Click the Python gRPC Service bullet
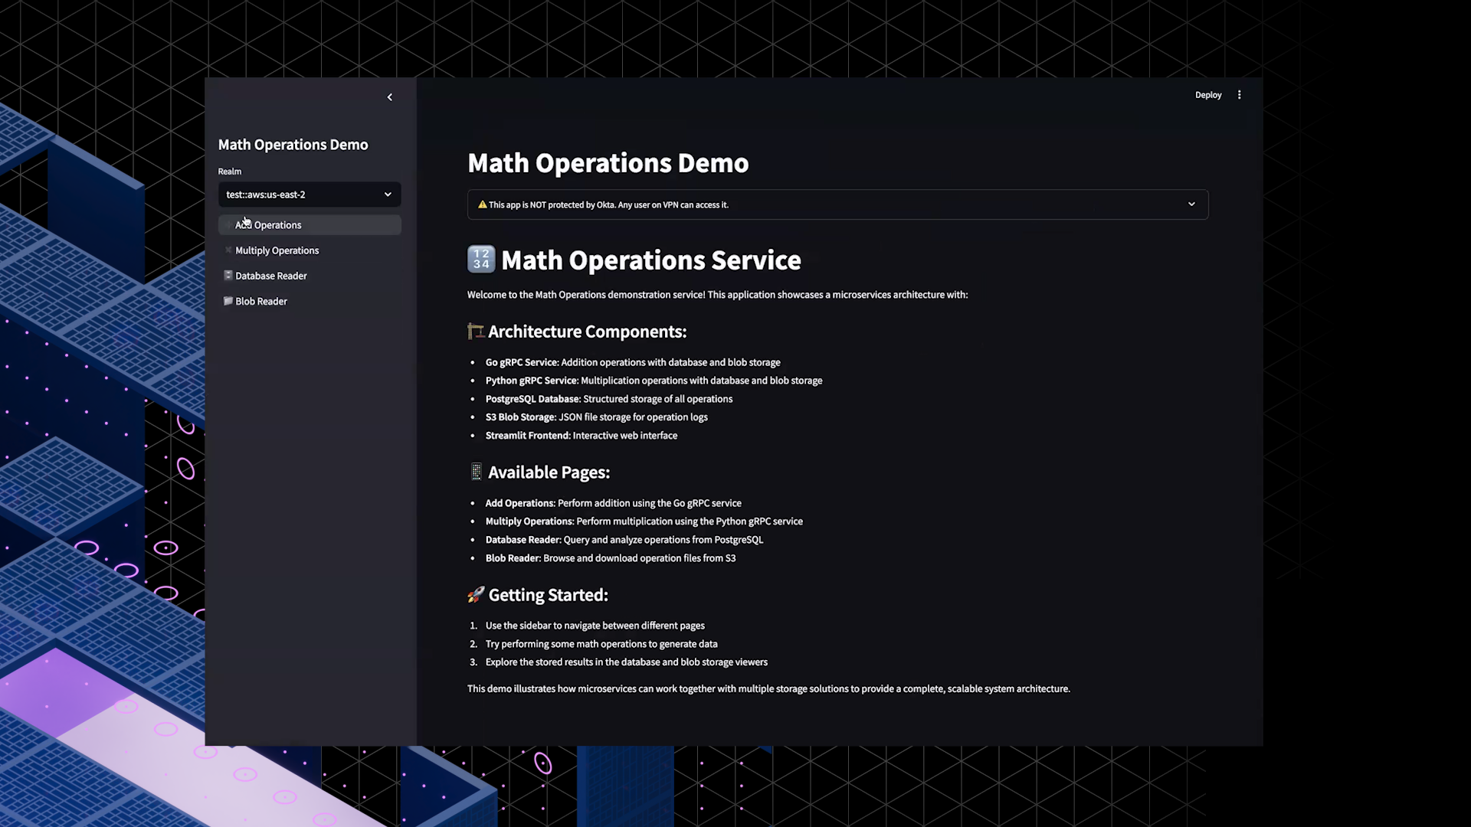The height and width of the screenshot is (827, 1471). tap(654, 381)
